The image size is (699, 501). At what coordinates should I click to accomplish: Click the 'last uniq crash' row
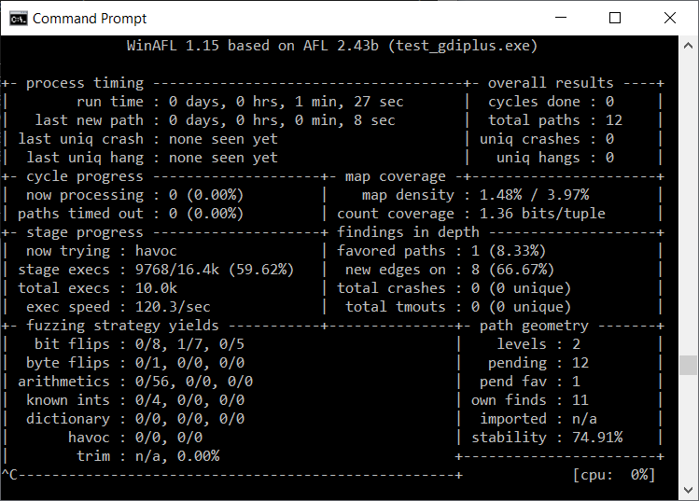click(147, 139)
